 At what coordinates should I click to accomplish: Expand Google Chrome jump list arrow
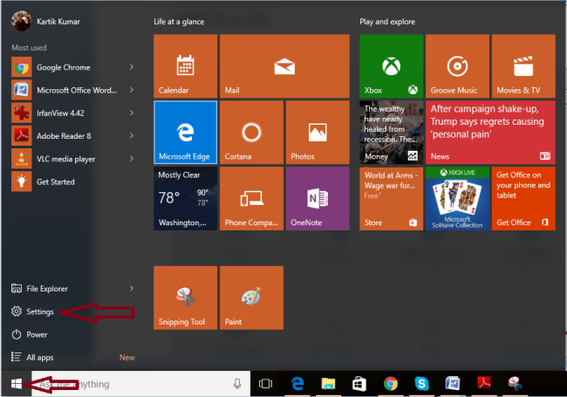point(132,66)
